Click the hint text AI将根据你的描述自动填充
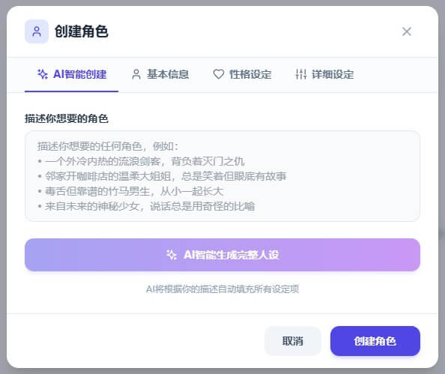Image resolution: width=445 pixels, height=374 pixels. click(x=222, y=289)
